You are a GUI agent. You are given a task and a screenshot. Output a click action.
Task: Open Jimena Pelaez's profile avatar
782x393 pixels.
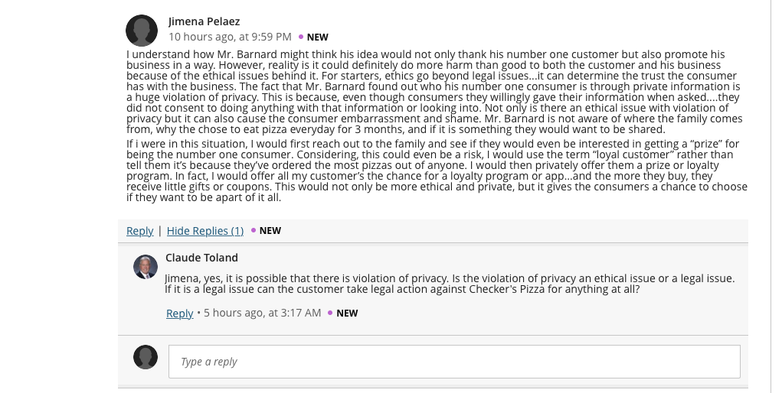coord(142,31)
